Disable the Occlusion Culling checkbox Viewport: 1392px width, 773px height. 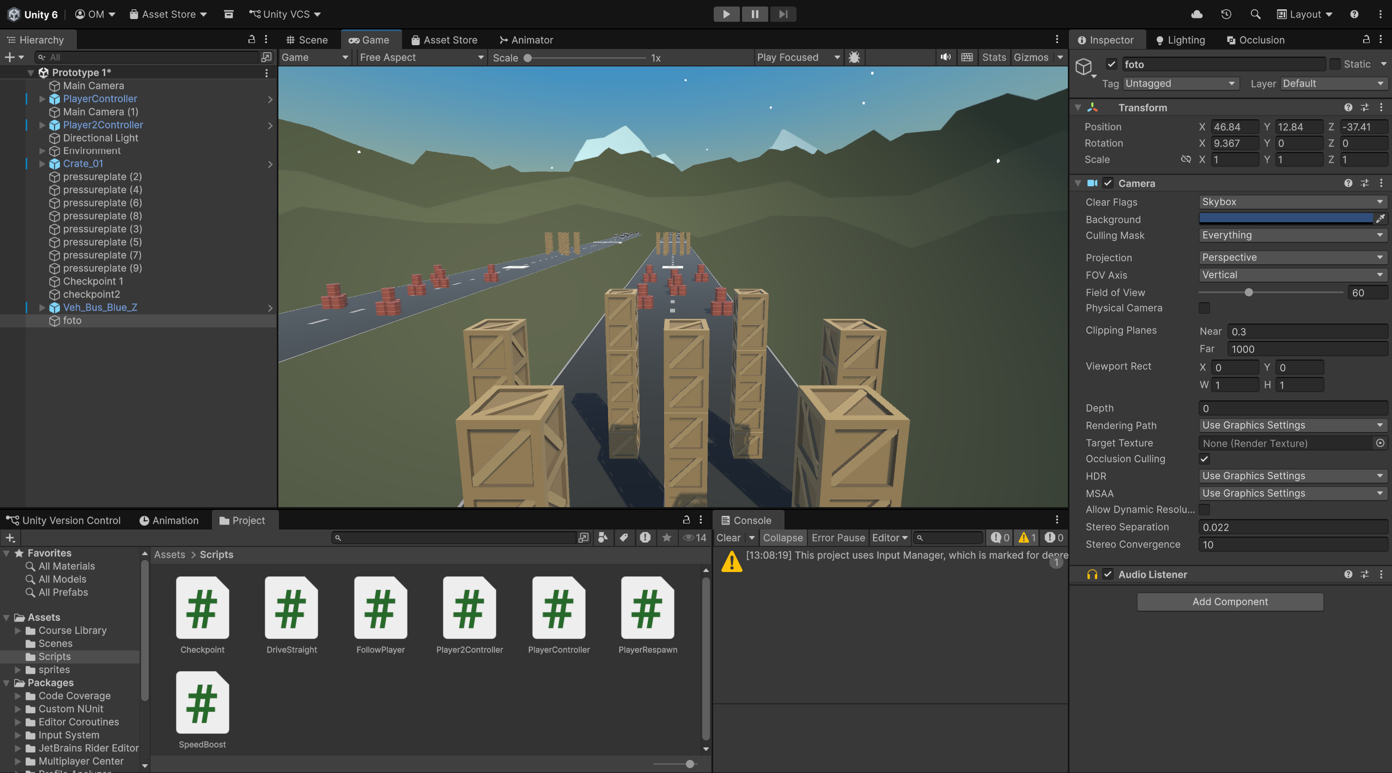click(1204, 459)
